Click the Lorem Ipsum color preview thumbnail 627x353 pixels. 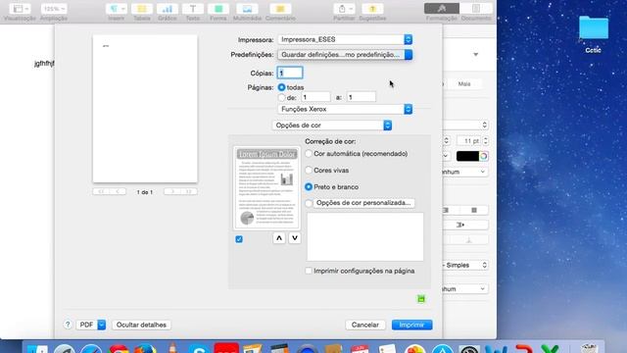tap(266, 187)
